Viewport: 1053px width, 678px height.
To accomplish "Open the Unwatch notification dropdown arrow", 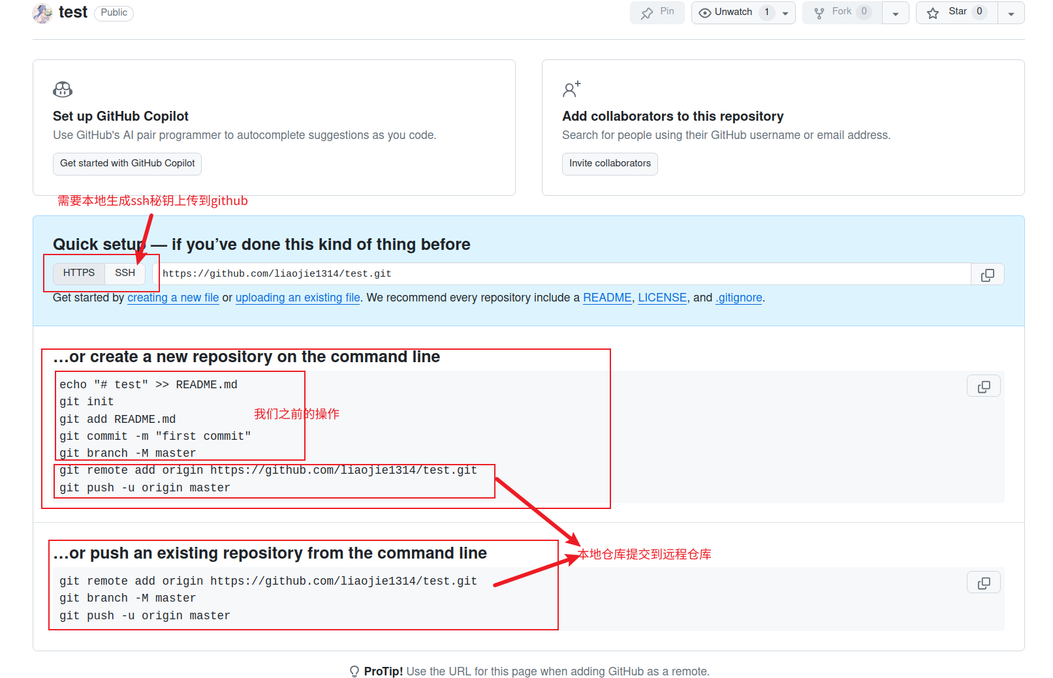I will [x=785, y=13].
